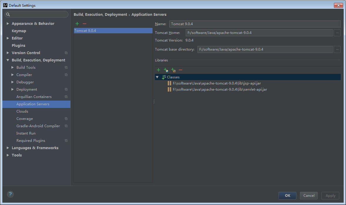The height and width of the screenshot is (205, 346).
Task: Confirm settings with OK button
Action: [x=287, y=196]
